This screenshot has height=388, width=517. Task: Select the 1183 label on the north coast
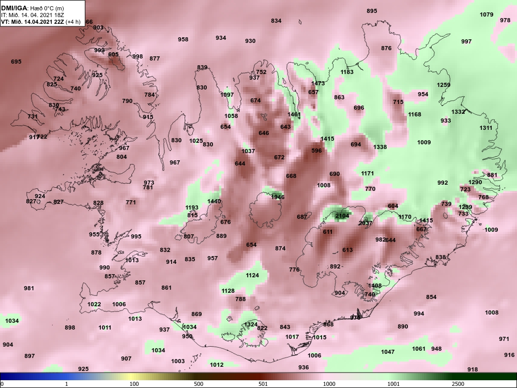(x=347, y=72)
